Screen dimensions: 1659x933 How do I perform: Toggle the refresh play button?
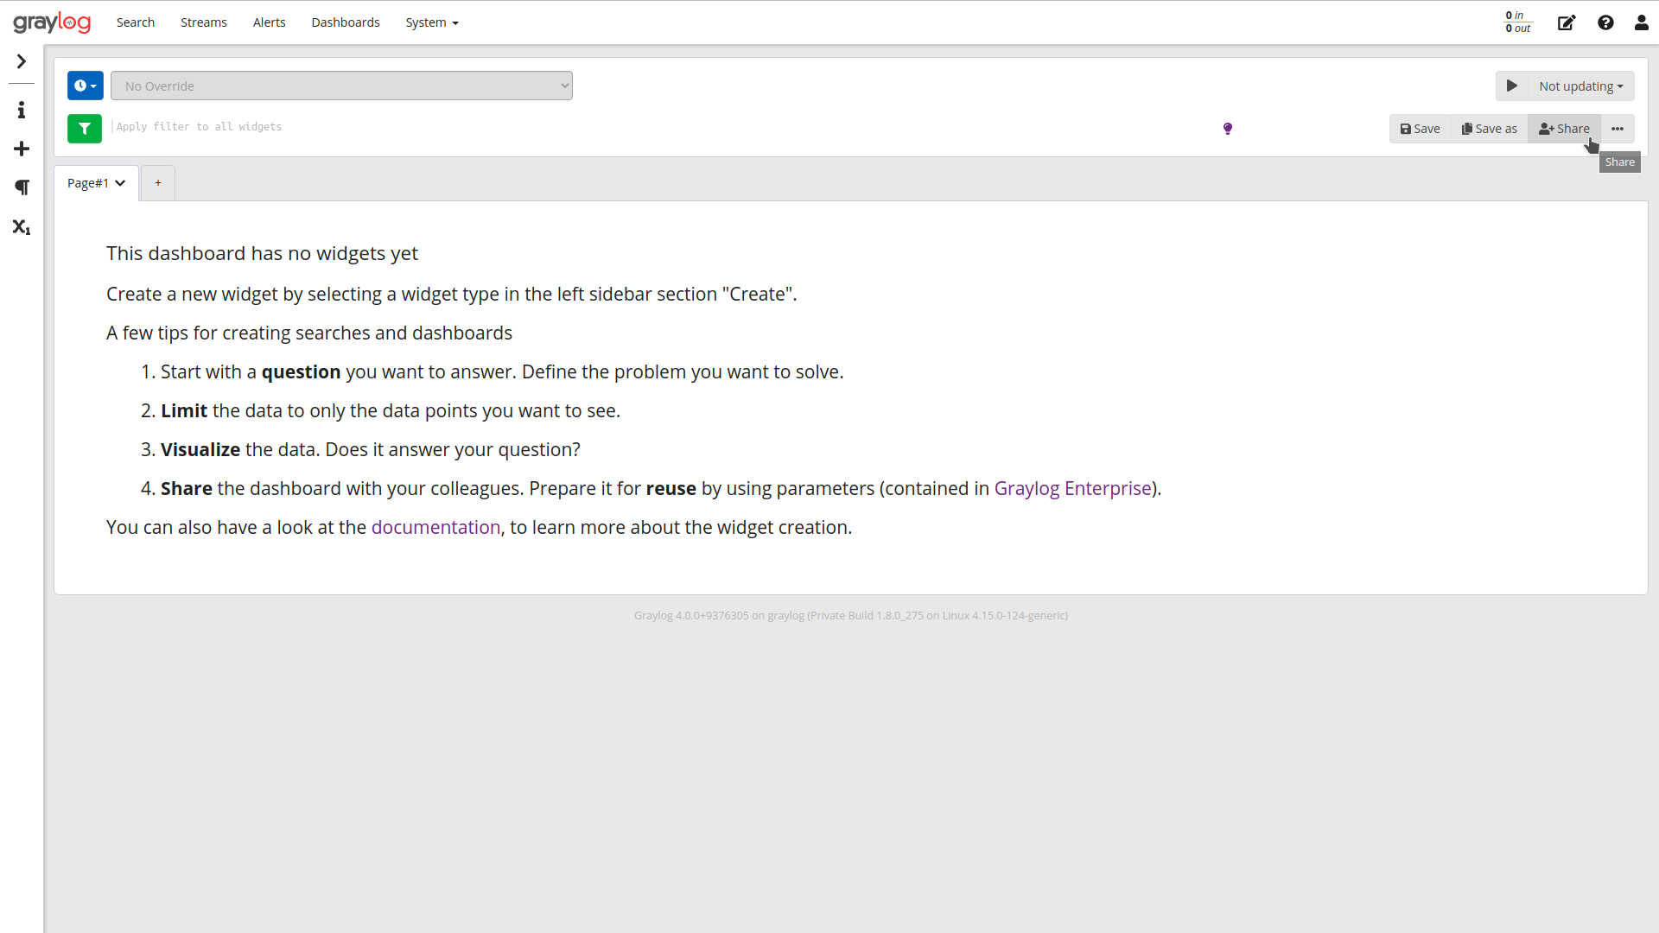[1512, 86]
